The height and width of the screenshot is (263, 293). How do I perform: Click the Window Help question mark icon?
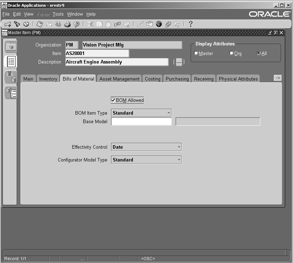190,24
